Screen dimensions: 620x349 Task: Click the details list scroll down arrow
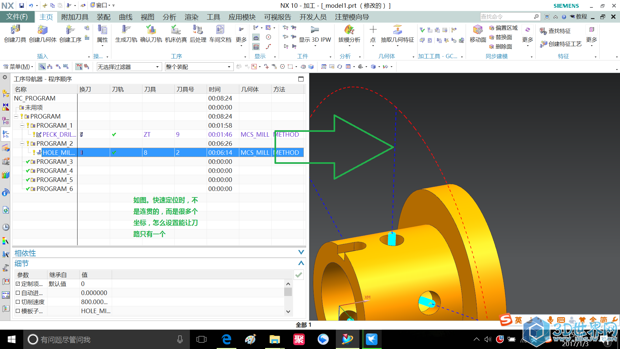[288, 312]
